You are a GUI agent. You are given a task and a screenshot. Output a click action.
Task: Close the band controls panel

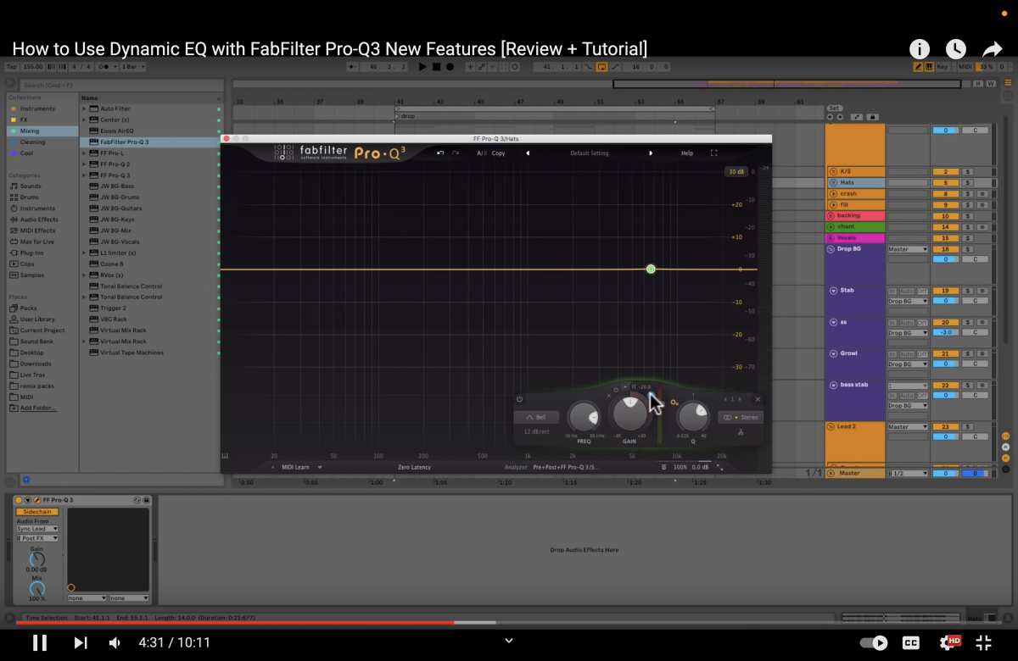pos(758,399)
